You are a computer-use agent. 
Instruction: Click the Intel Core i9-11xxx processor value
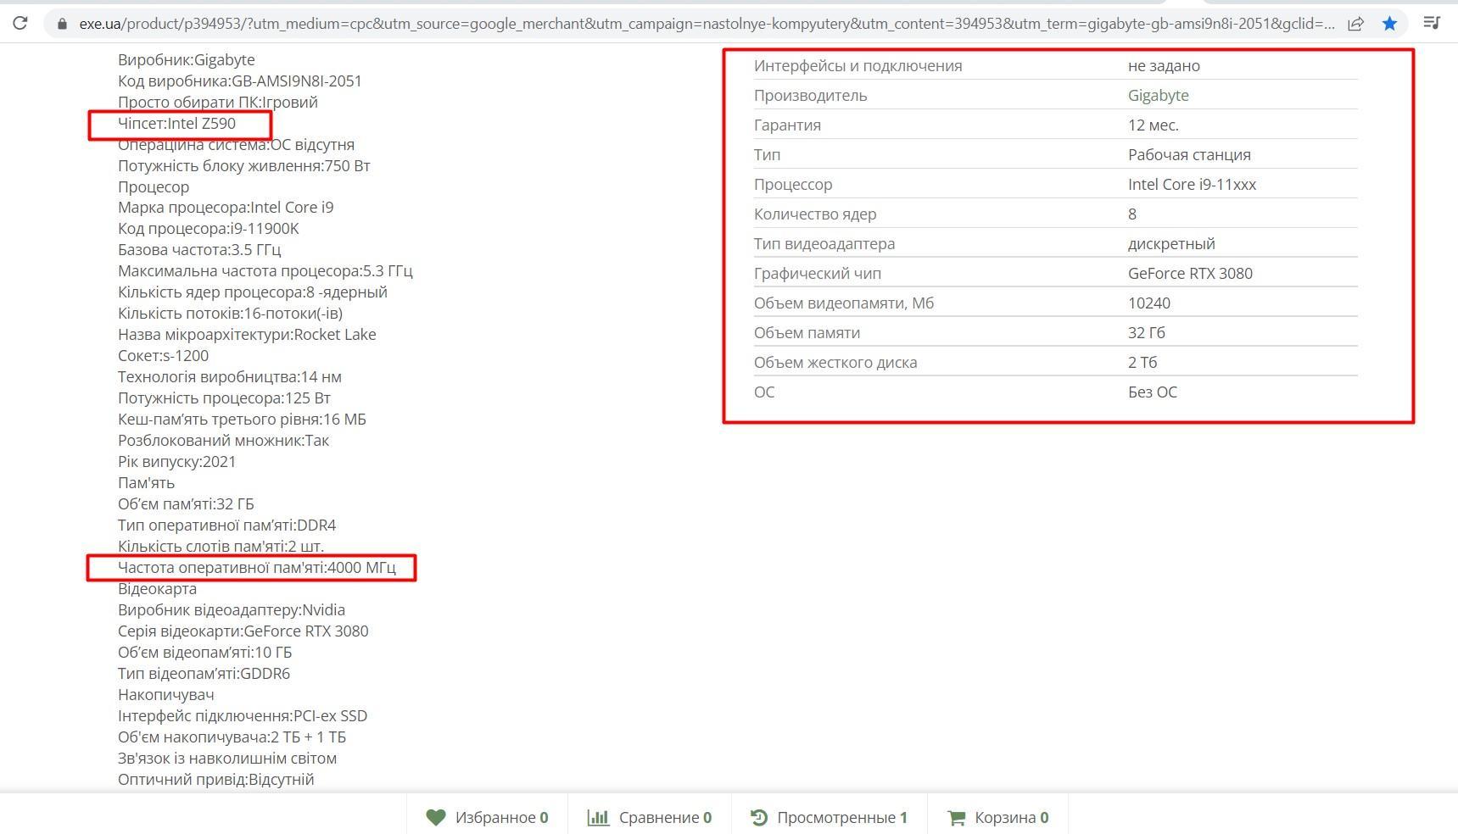pyautogui.click(x=1191, y=184)
